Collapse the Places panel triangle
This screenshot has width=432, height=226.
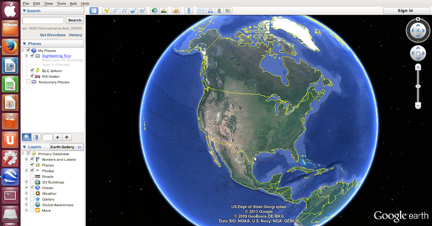tap(24, 43)
